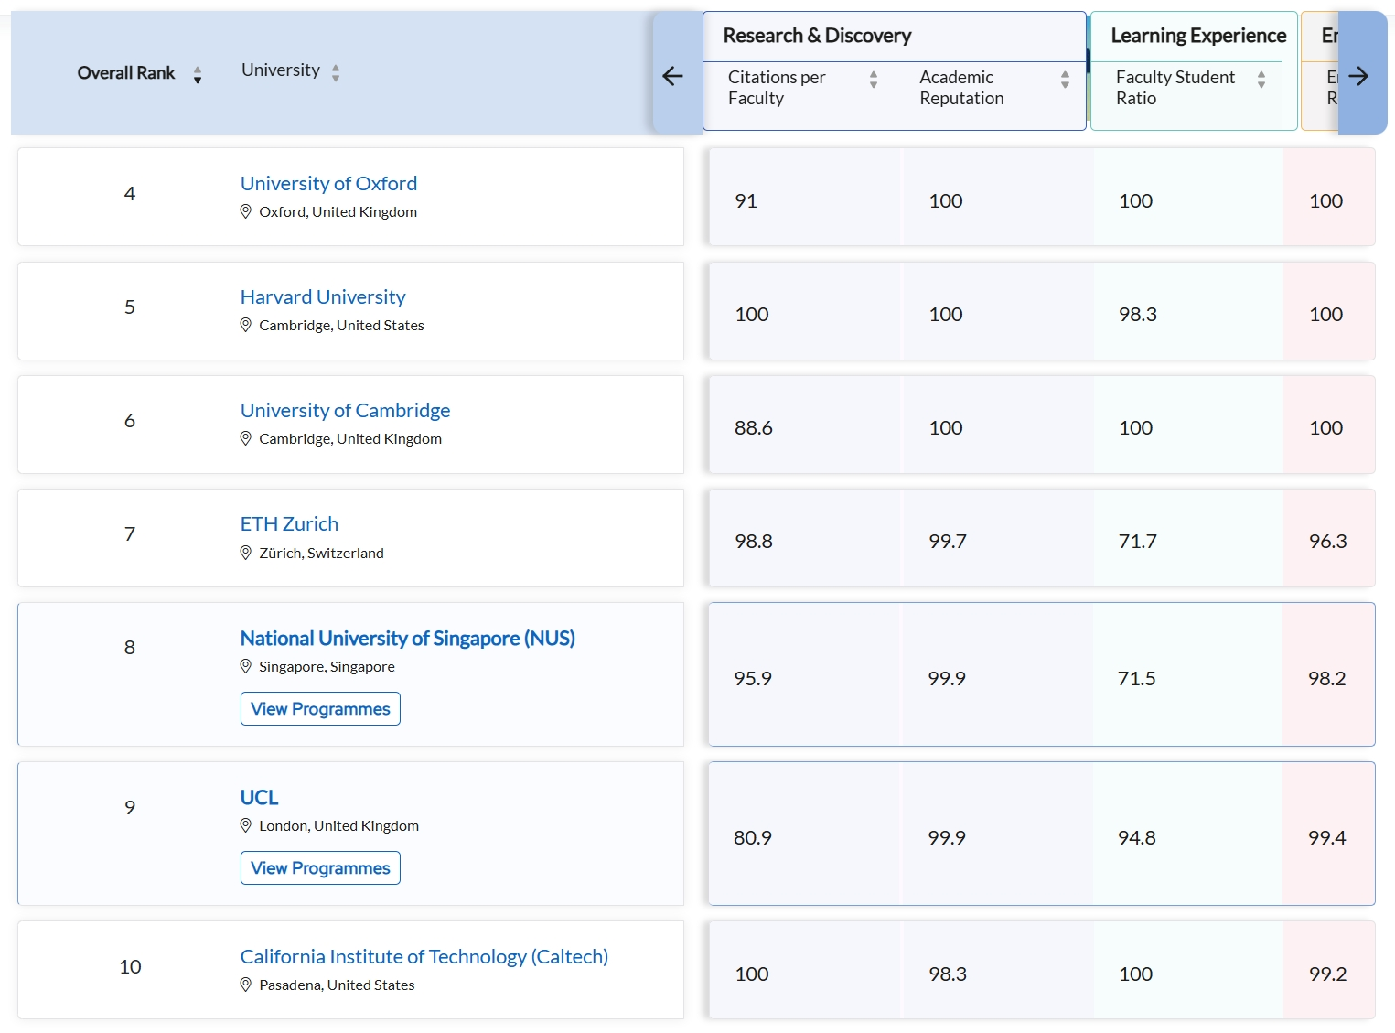Image resolution: width=1395 pixels, height=1033 pixels.
Task: Sort by Academic Reputation
Action: pos(1065,80)
